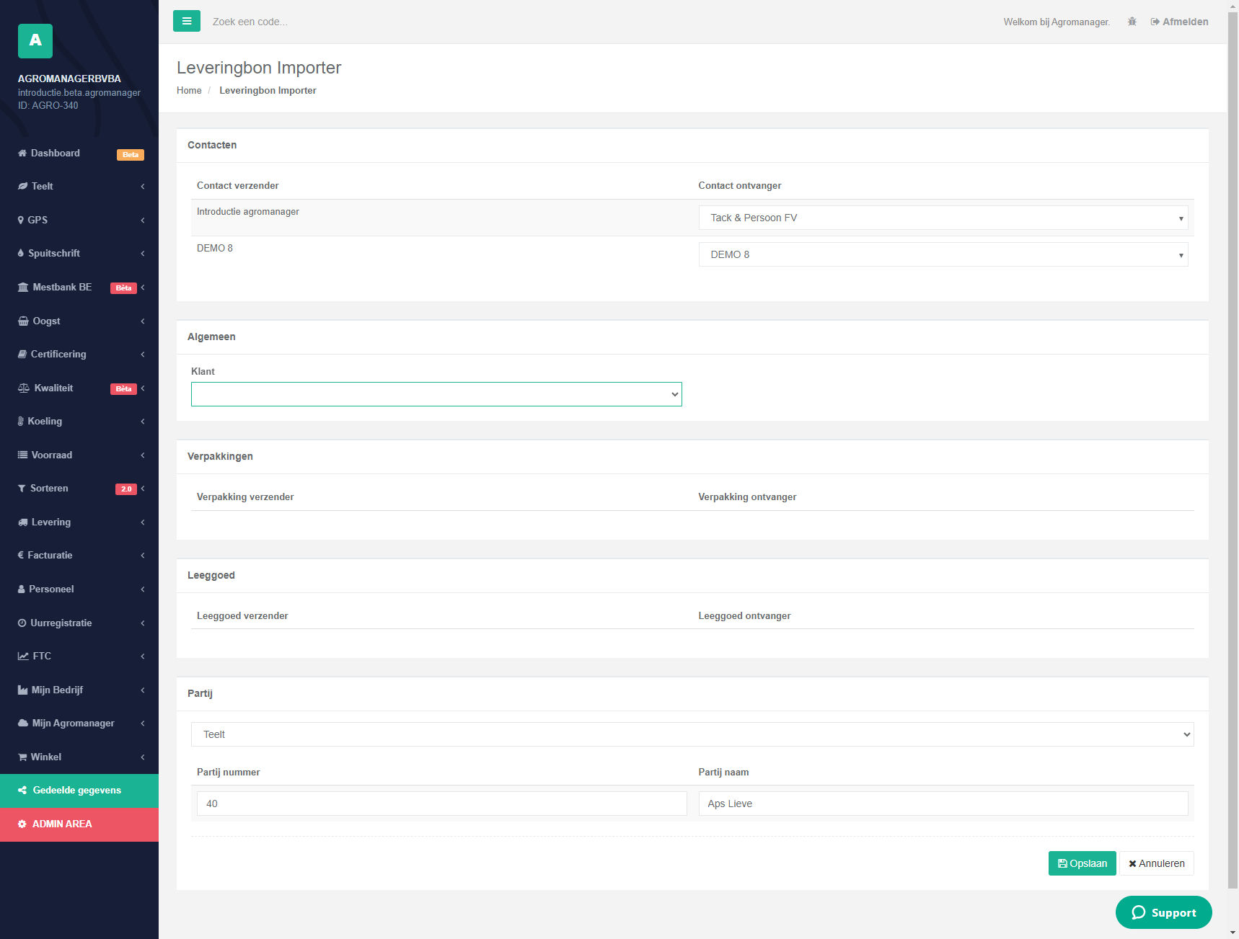Viewport: 1239px width, 939px height.
Task: Select the Koeling thermometer icon
Action: [22, 421]
